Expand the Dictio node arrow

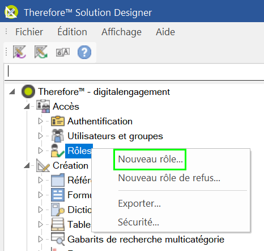41,210
